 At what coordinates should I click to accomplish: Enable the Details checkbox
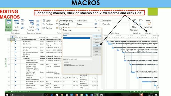[101, 24]
